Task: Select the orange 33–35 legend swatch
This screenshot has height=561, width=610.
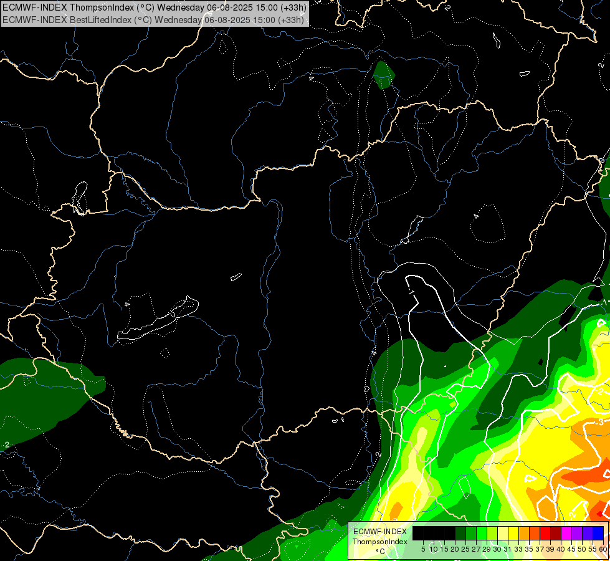Action: pyautogui.click(x=524, y=533)
